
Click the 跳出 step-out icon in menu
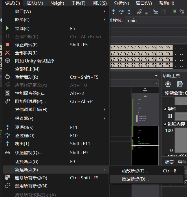(x=8, y=143)
